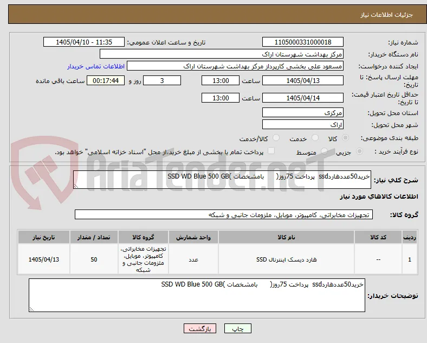Click the remaining days field showing 3
This screenshot has height=343, width=427.
coord(162,81)
